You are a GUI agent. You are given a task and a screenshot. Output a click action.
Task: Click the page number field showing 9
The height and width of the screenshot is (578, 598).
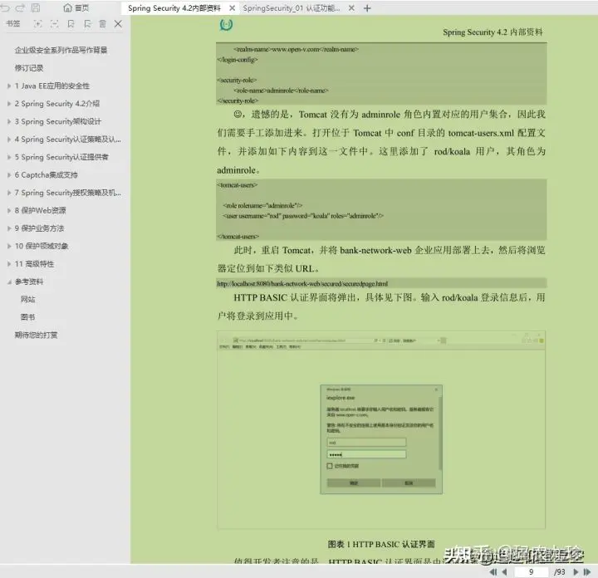point(531,571)
